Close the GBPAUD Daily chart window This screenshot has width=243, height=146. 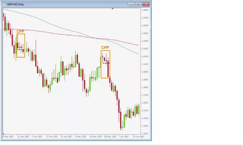click(146, 4)
